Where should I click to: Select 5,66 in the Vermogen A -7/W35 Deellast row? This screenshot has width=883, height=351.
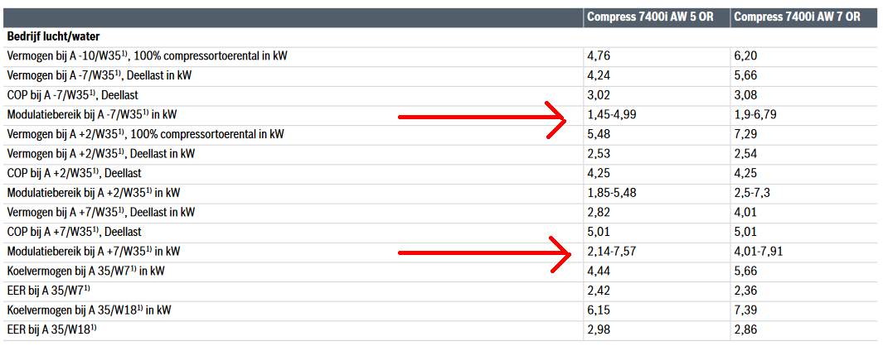click(x=746, y=75)
